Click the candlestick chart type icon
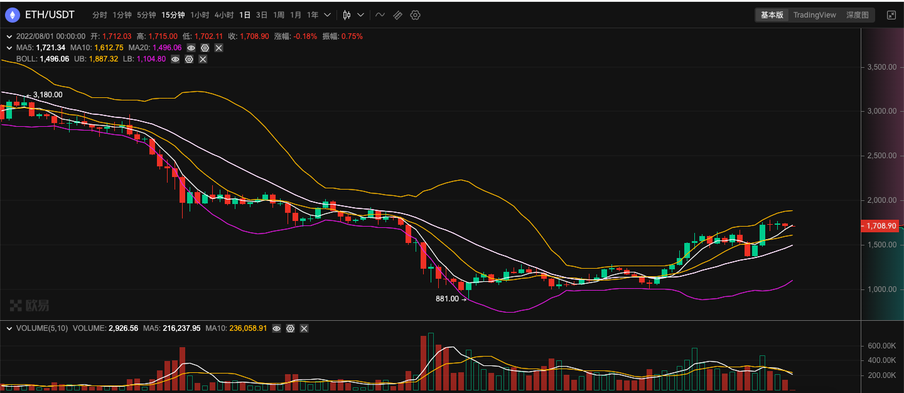Image resolution: width=904 pixels, height=393 pixels. [346, 15]
